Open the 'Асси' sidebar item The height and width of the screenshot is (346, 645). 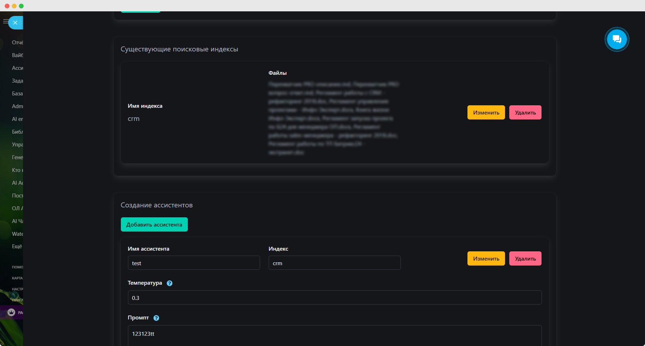point(17,68)
